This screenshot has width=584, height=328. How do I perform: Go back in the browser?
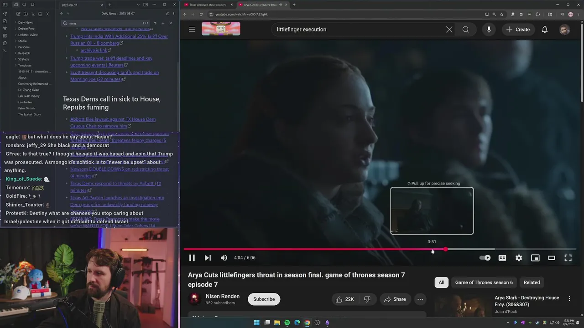point(185,14)
